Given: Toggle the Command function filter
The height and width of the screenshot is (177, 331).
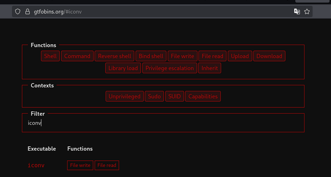Looking at the screenshot, I should tap(77, 56).
